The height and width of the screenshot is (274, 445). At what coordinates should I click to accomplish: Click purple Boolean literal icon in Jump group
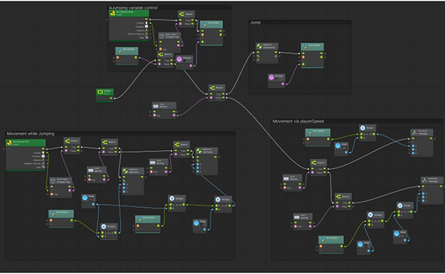coord(271,77)
